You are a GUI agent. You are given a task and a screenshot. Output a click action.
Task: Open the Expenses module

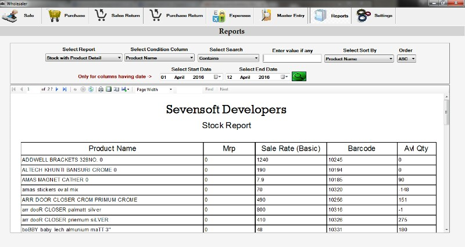click(x=231, y=16)
